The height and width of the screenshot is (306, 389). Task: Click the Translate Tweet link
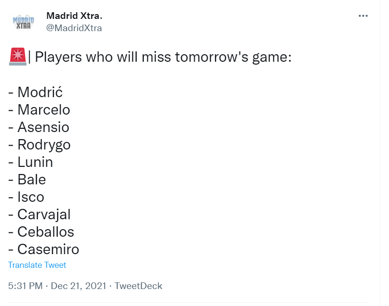point(37,265)
